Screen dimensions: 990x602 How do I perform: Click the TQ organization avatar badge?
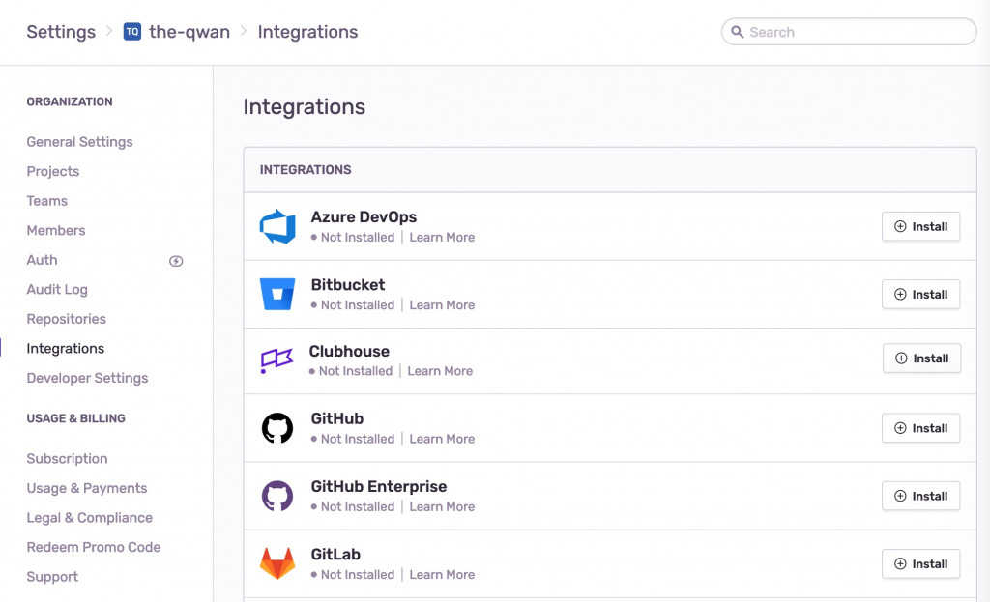[x=131, y=32]
